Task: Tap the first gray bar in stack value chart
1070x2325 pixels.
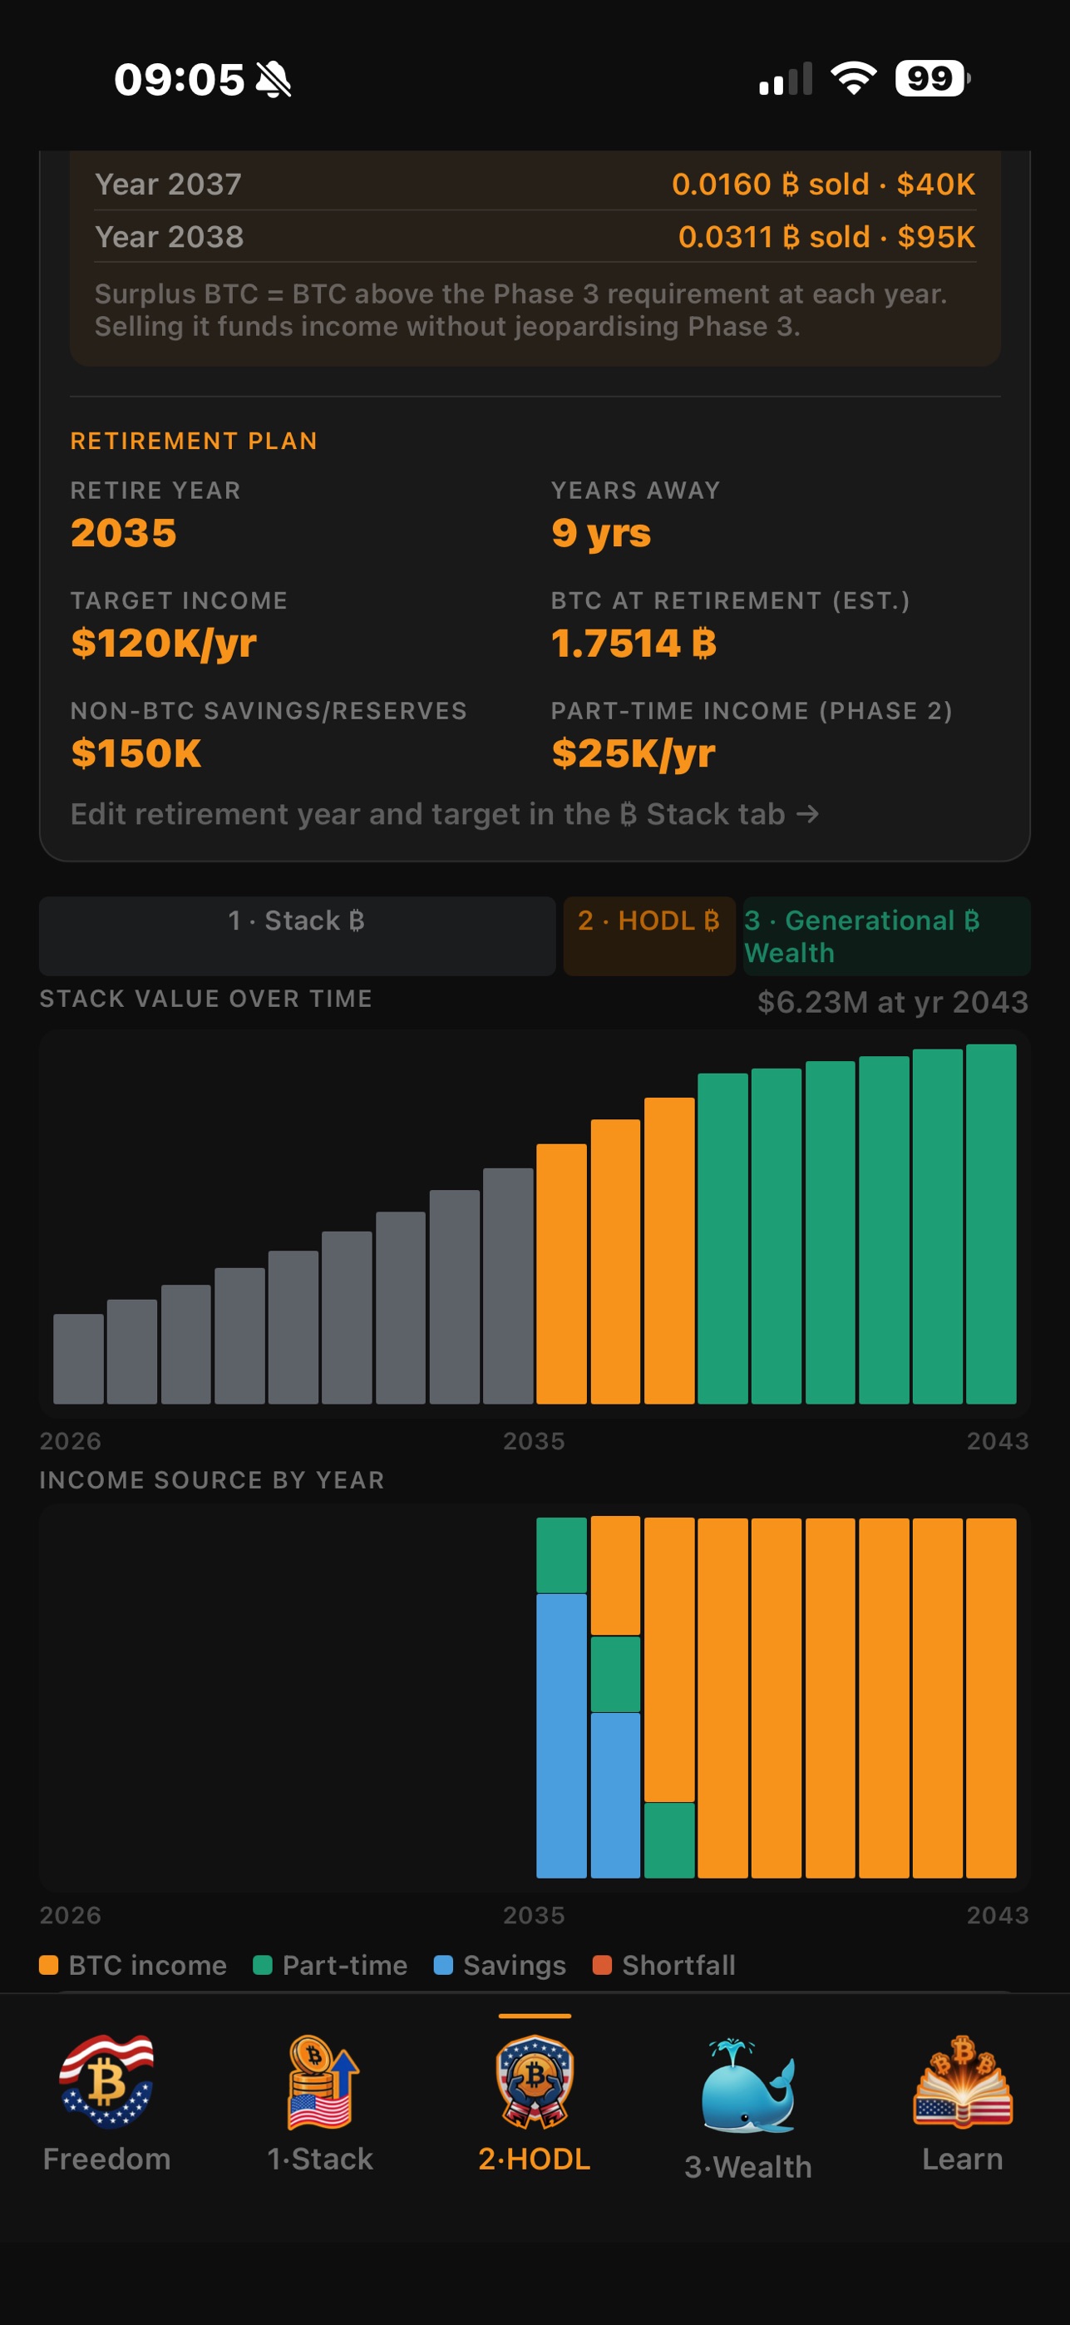Action: (78, 1359)
